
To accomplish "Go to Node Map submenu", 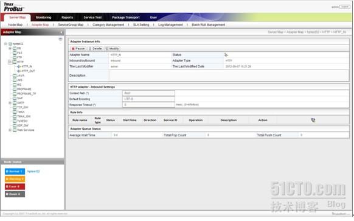I will 15,24.
